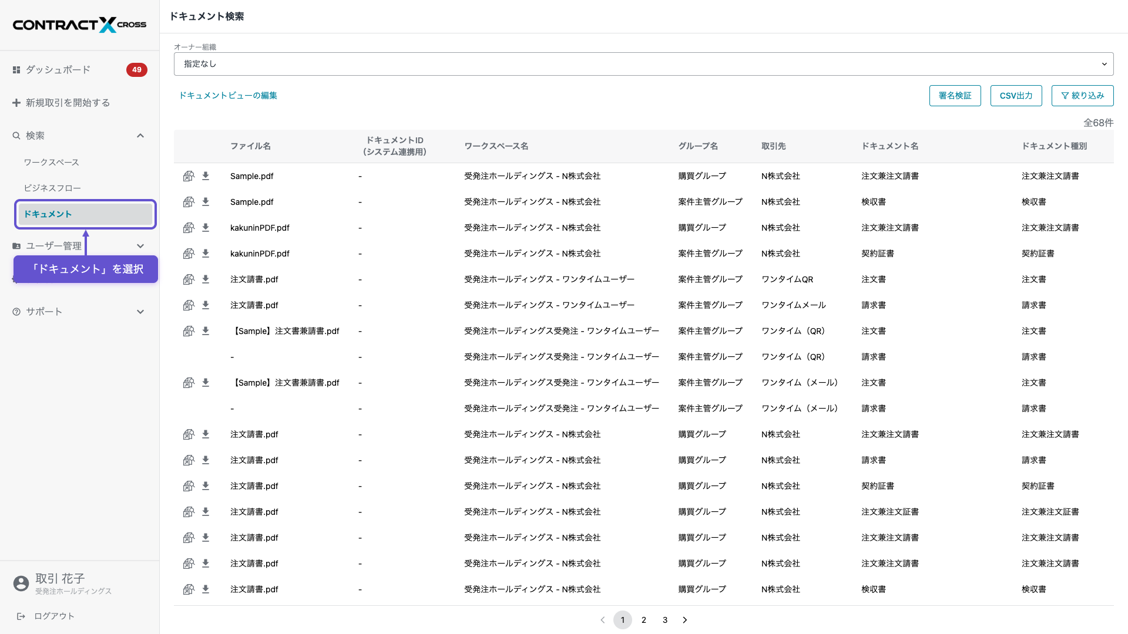The height and width of the screenshot is (634, 1128).
Task: Click the magnifier icon beside 検索
Action: pyautogui.click(x=16, y=136)
